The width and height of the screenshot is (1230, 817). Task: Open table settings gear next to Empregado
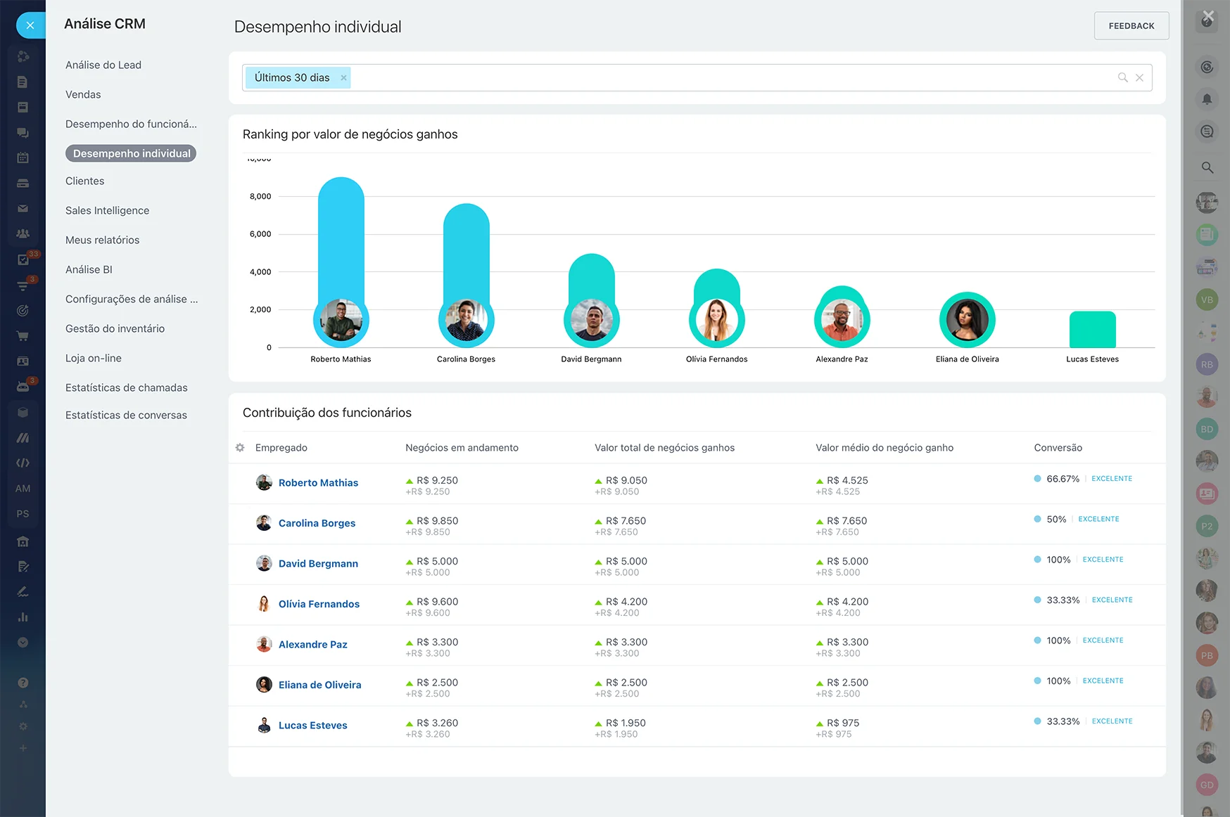[240, 448]
